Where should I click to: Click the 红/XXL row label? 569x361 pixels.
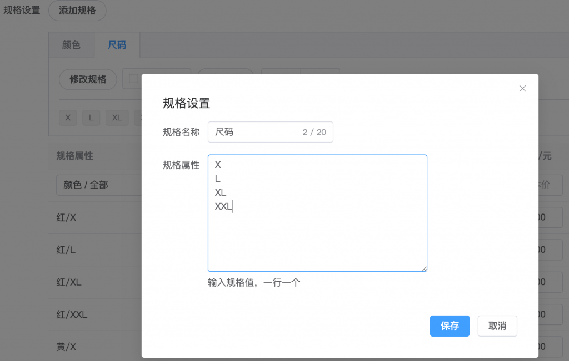(x=72, y=314)
